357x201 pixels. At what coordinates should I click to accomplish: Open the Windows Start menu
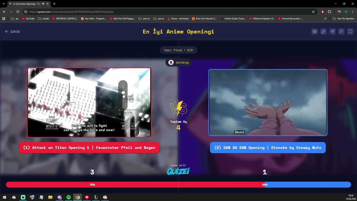[x=4, y=197]
